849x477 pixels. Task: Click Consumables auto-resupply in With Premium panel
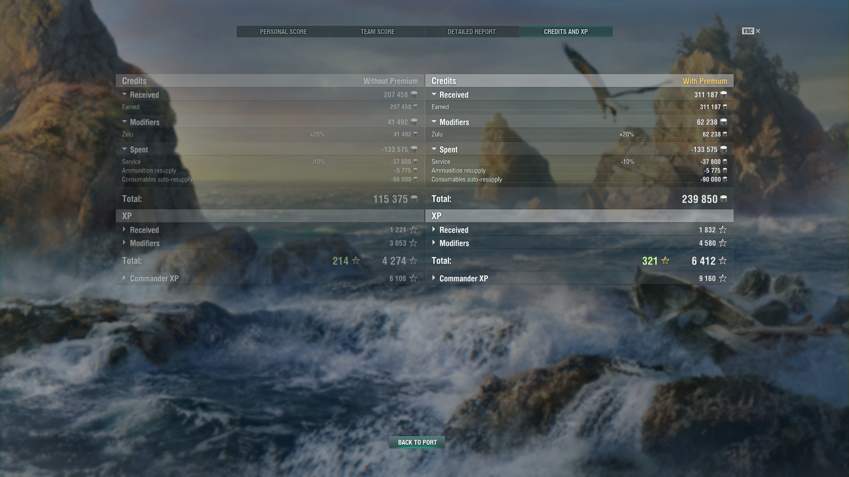pyautogui.click(x=579, y=179)
